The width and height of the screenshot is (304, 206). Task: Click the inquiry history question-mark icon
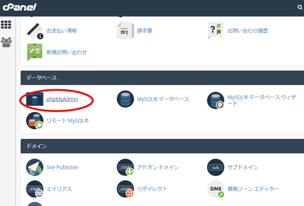[x=216, y=30]
